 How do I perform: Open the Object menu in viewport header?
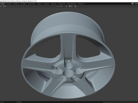(x=4, y=6)
